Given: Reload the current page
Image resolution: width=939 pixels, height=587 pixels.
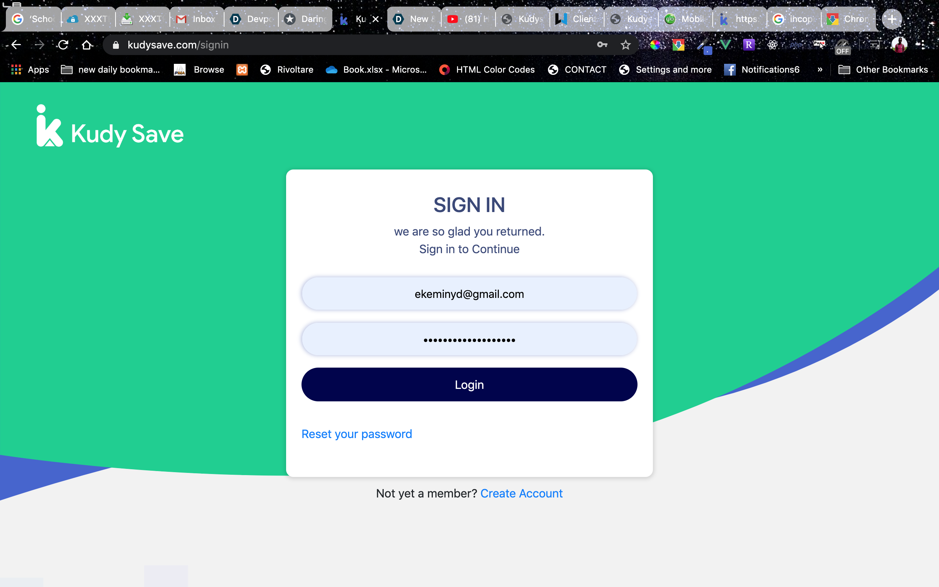Looking at the screenshot, I should pos(63,45).
